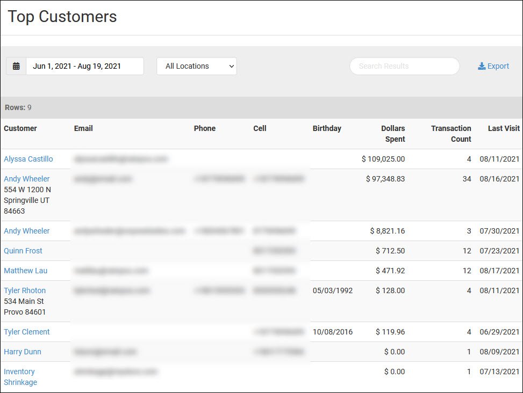Sort the table by Dollars Spent
The image size is (523, 393).
[393, 134]
